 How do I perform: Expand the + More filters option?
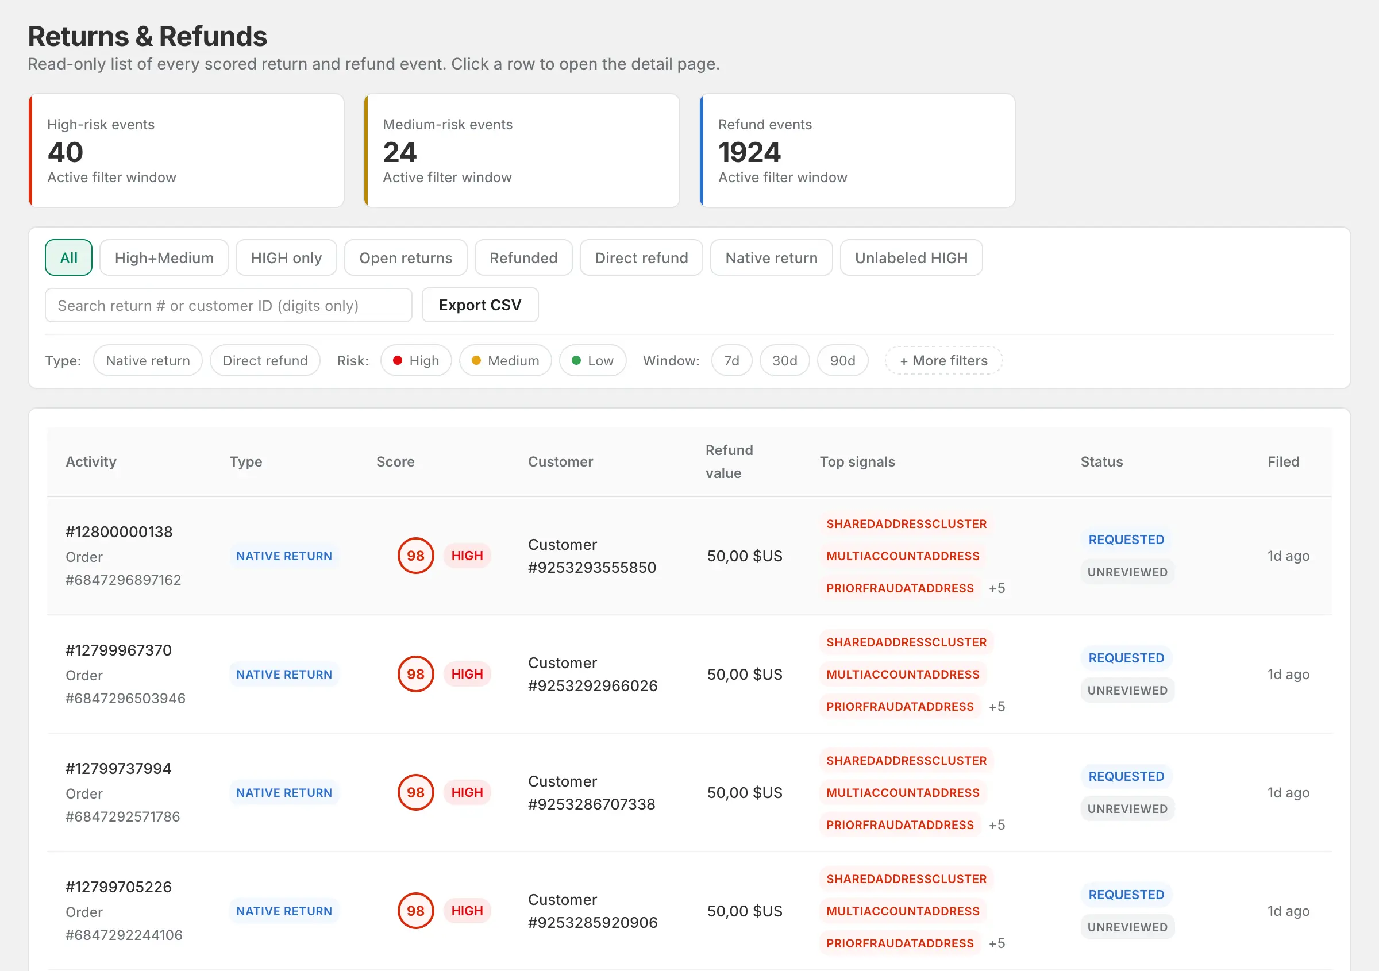point(943,360)
